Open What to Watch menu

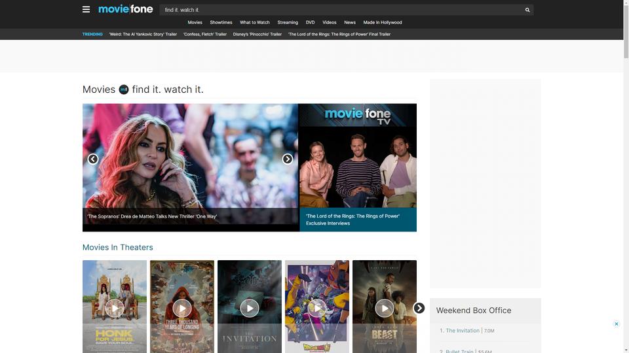[x=255, y=22]
